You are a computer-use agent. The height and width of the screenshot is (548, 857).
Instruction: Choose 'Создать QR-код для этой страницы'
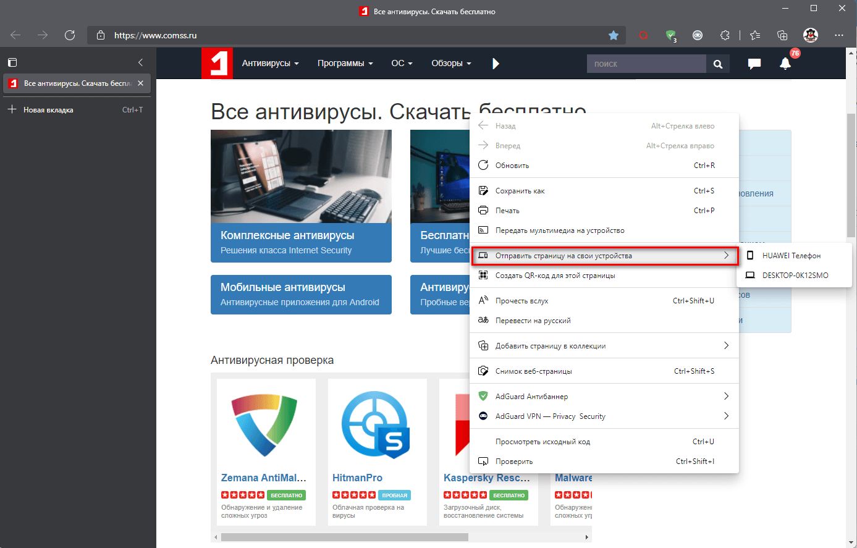605,276
